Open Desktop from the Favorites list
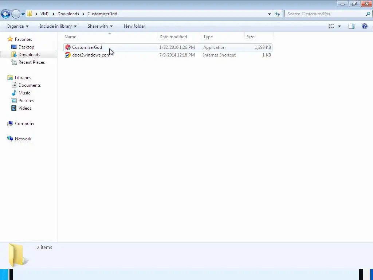 [26, 47]
